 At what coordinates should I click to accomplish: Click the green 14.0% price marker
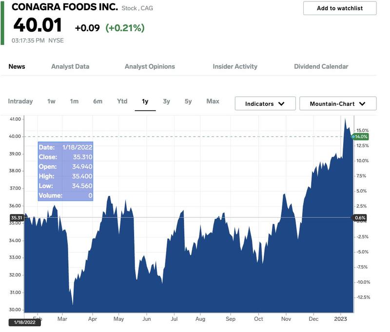point(360,137)
